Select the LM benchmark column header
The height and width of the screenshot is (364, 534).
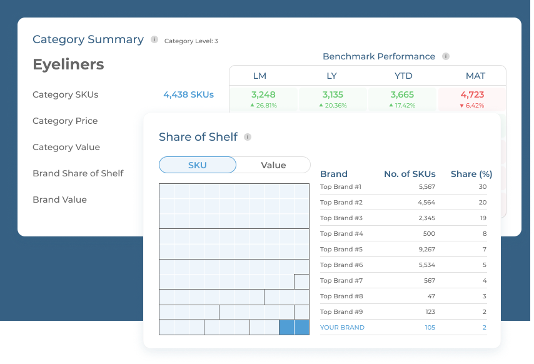[259, 76]
